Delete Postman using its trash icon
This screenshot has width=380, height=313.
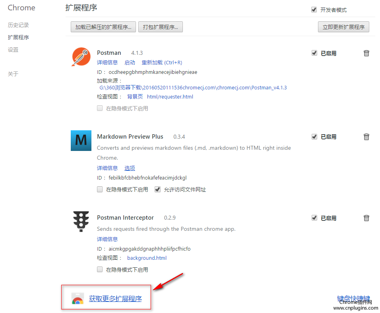pos(366,53)
